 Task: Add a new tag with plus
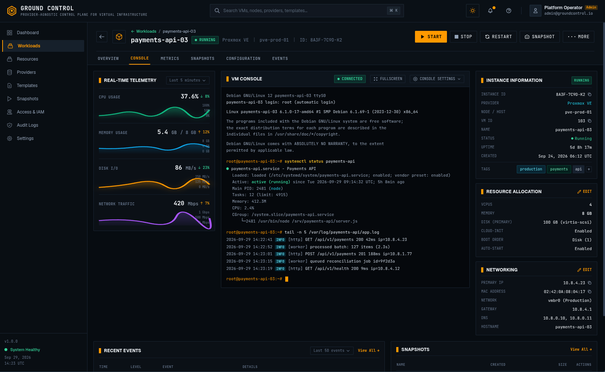coord(589,169)
